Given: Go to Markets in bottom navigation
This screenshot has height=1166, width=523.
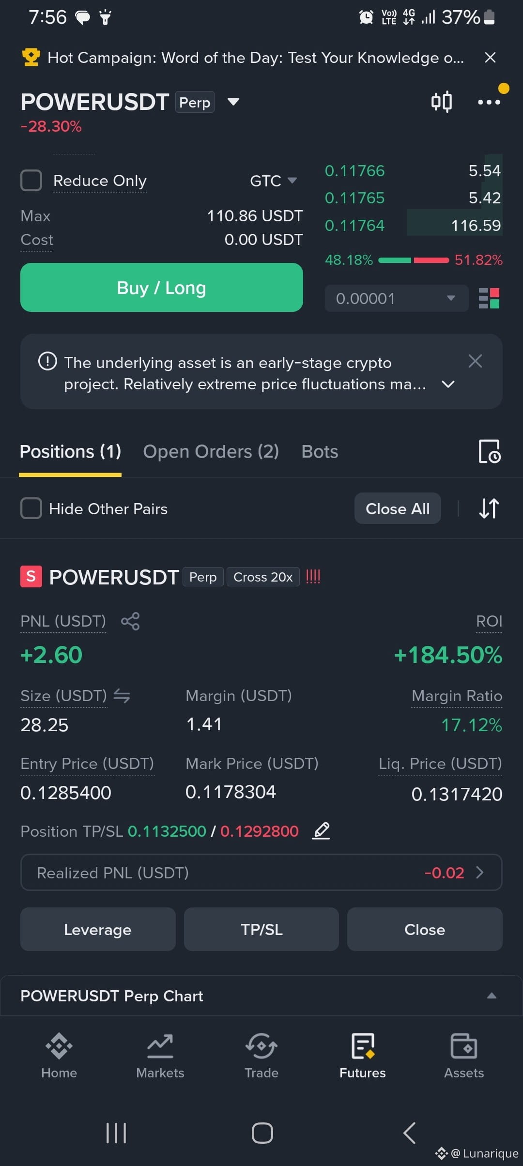Looking at the screenshot, I should pyautogui.click(x=160, y=1056).
